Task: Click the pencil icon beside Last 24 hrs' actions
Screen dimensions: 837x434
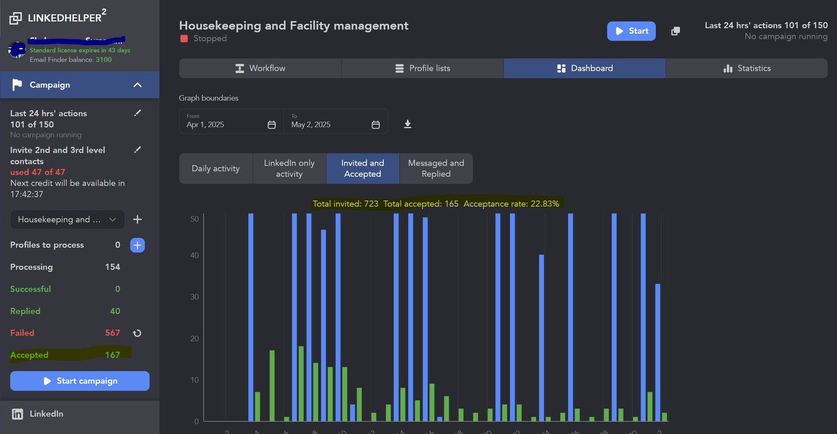Action: coord(138,113)
